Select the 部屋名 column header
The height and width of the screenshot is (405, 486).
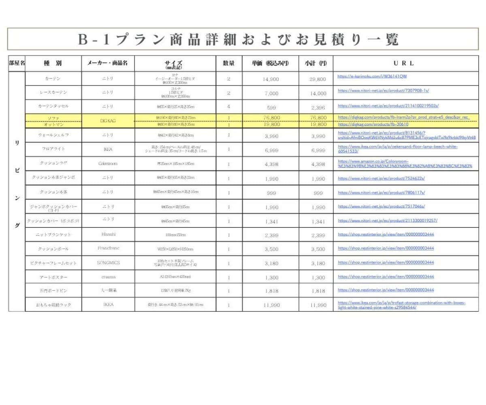(x=17, y=63)
